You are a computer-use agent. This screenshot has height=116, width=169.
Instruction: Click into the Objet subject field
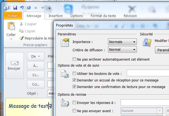coord(51,93)
